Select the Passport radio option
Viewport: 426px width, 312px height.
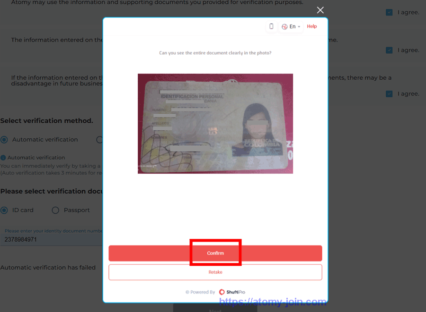[55, 210]
